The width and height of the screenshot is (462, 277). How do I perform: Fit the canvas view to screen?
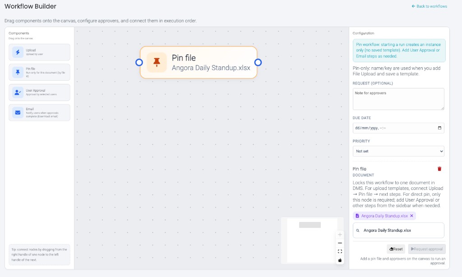340,251
